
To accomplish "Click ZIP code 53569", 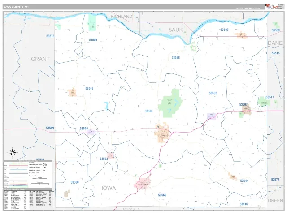I will (x=50, y=128).
